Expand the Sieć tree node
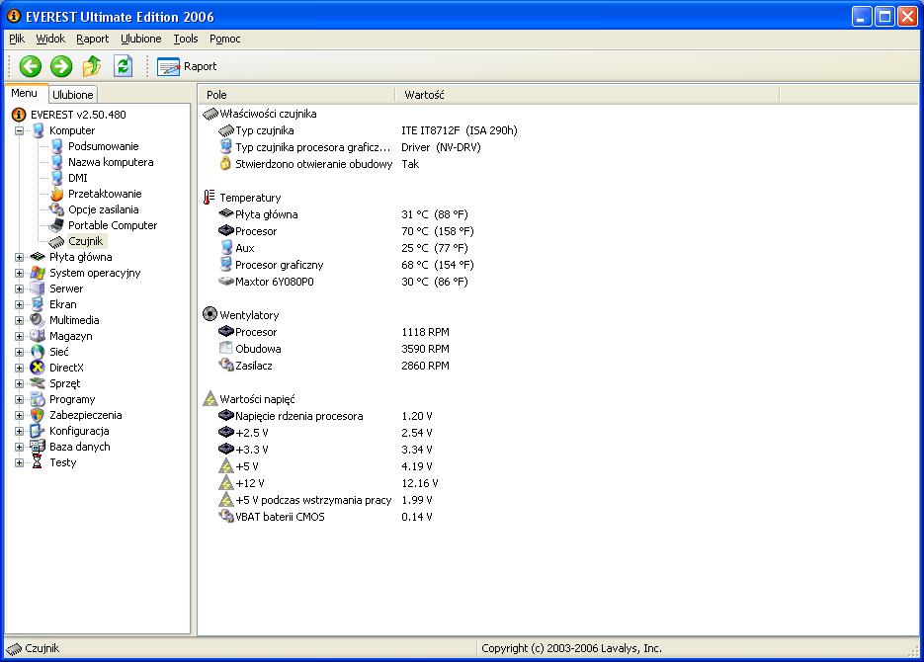 [20, 352]
